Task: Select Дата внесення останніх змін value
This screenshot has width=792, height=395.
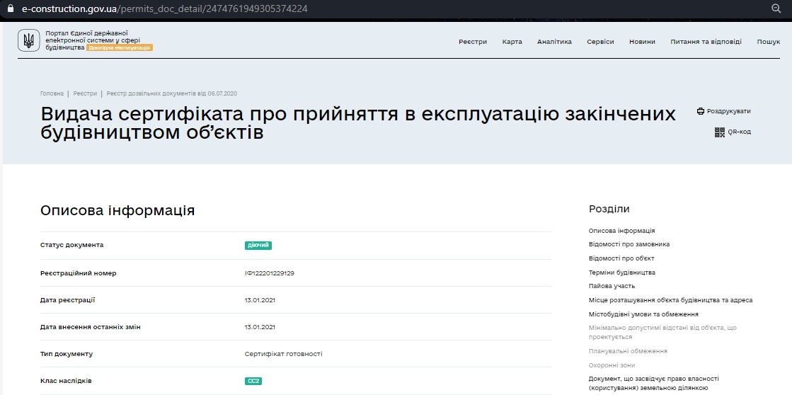Action: pos(260,327)
